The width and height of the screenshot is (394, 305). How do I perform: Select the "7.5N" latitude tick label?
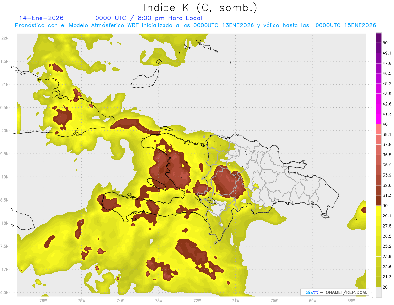click(x=5, y=246)
